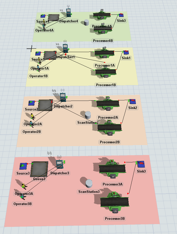Viewport: 177px width, 234px height.
Task: Select the ScanStation3 cylinder
Action: [x=89, y=183]
